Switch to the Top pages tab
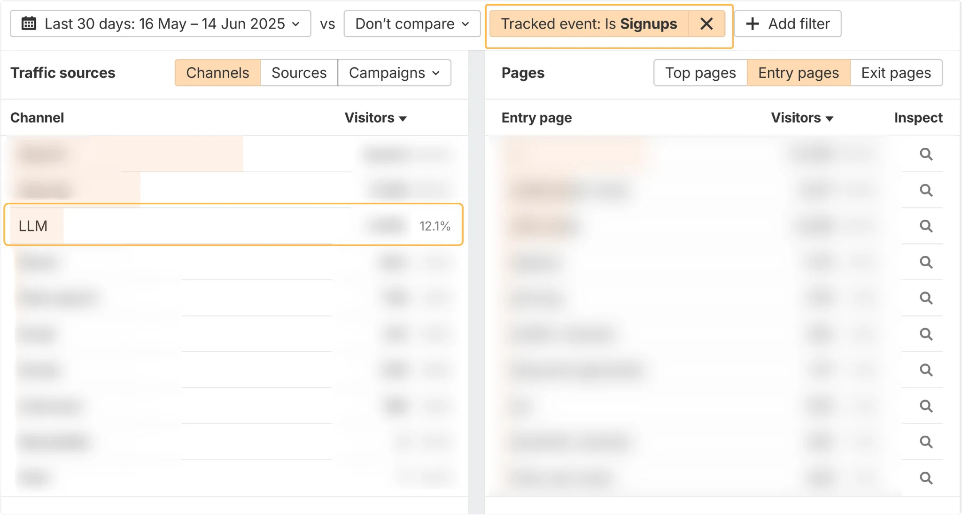The width and height of the screenshot is (962, 515). pos(700,73)
